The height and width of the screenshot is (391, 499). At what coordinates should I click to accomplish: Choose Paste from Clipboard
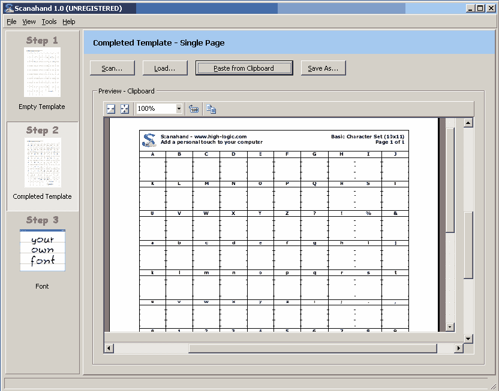click(x=244, y=68)
